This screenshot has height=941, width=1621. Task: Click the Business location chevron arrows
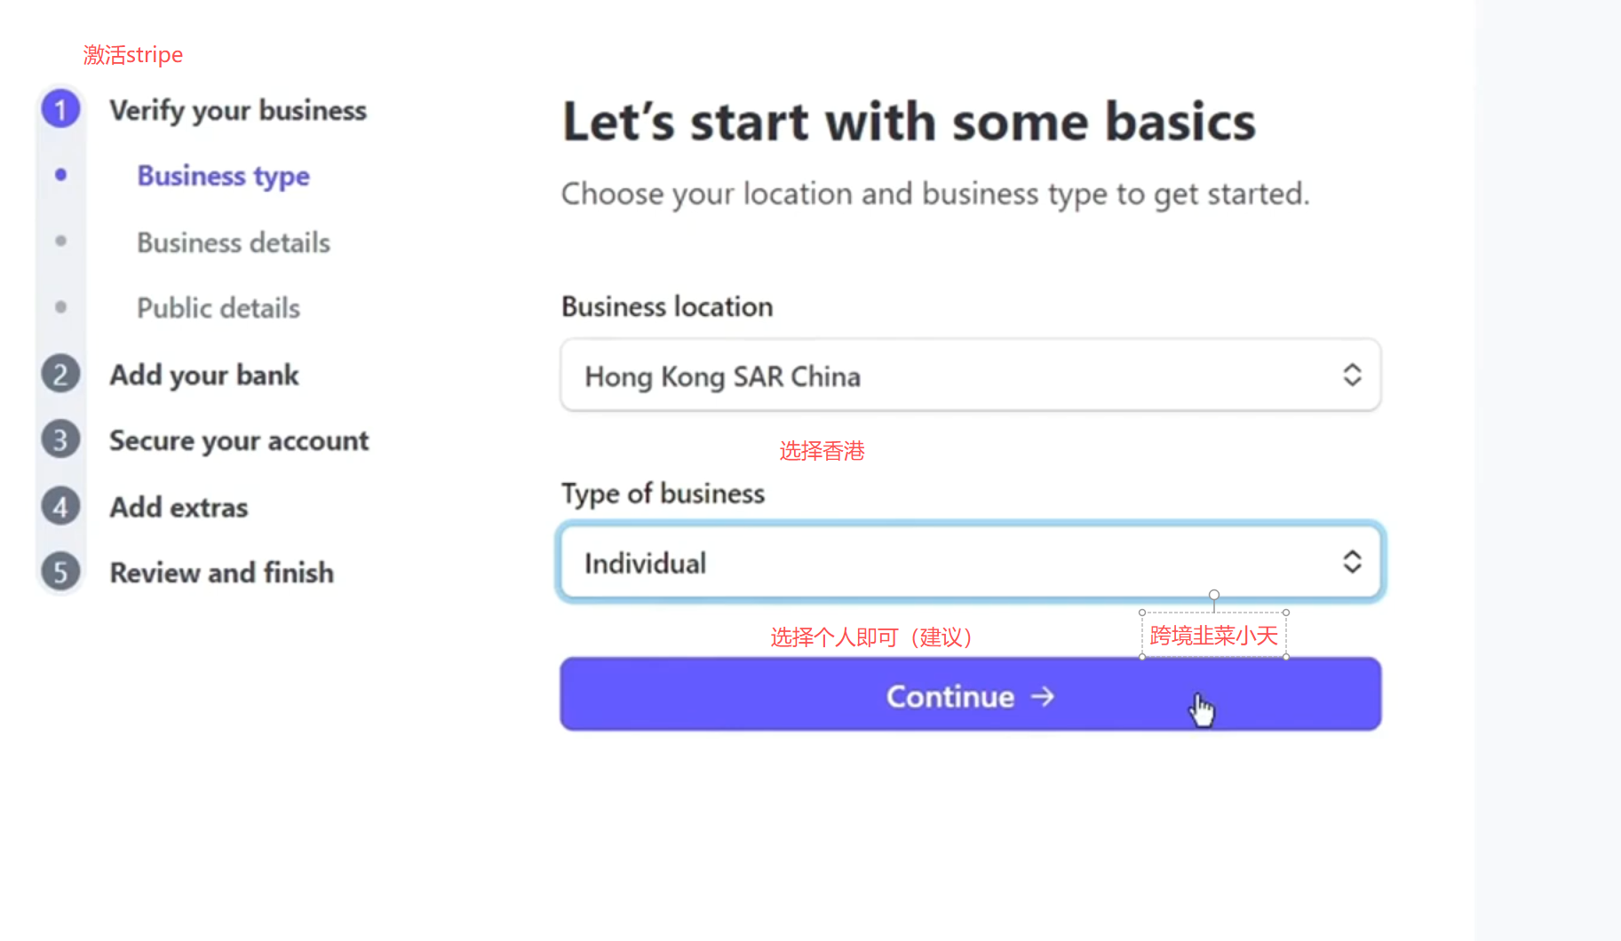coord(1351,375)
